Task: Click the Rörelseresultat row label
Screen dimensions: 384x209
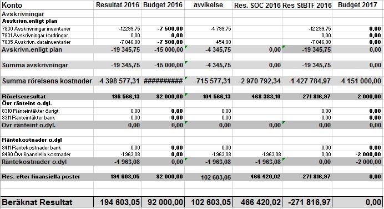Action: (x=24, y=96)
